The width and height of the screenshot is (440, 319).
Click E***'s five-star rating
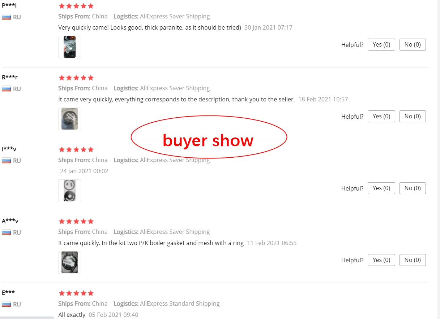pyautogui.click(x=76, y=293)
